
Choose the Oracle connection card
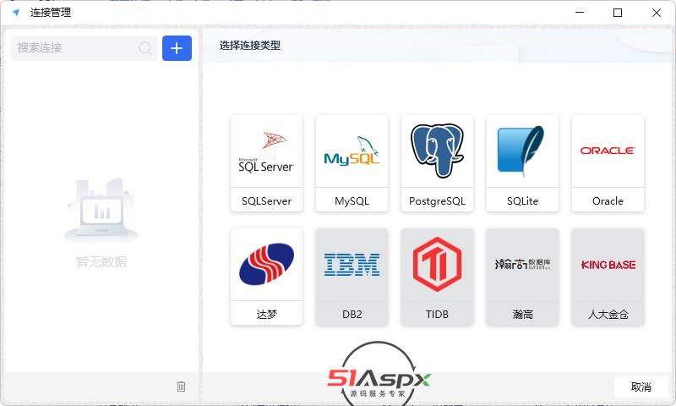(608, 163)
